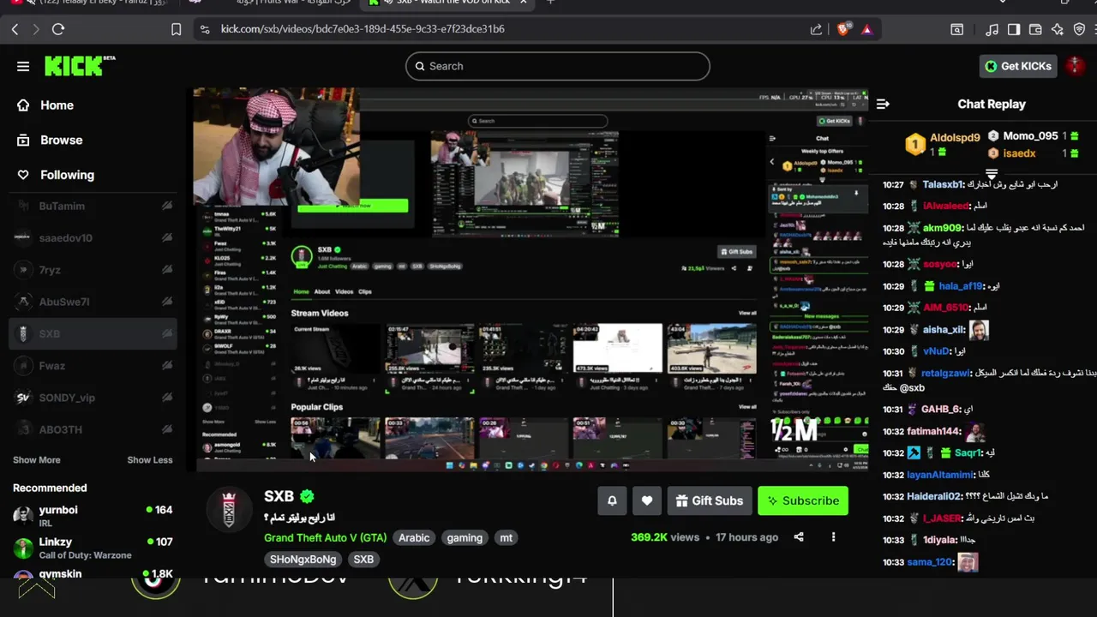1097x617 pixels.
Task: Open Linkzy recommended channel
Action: tap(93, 548)
